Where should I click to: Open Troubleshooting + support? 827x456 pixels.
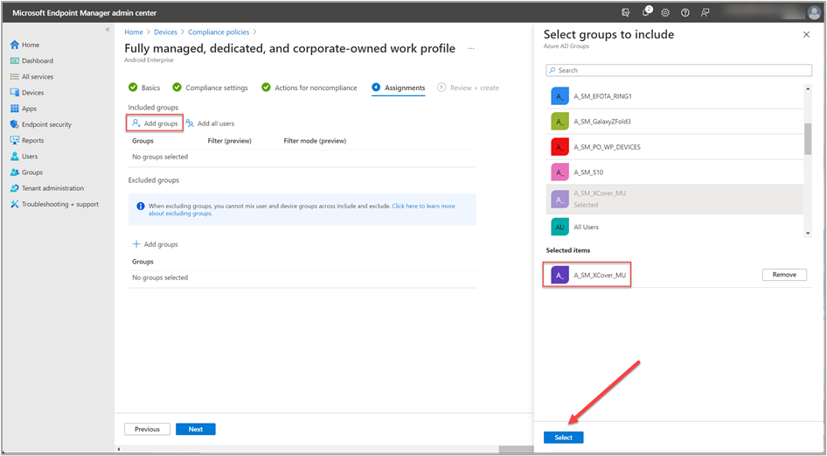[x=54, y=204]
